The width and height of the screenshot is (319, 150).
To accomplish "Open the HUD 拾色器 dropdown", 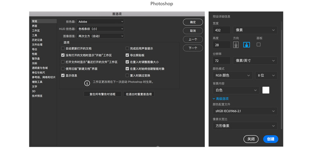I will [x=100, y=29].
